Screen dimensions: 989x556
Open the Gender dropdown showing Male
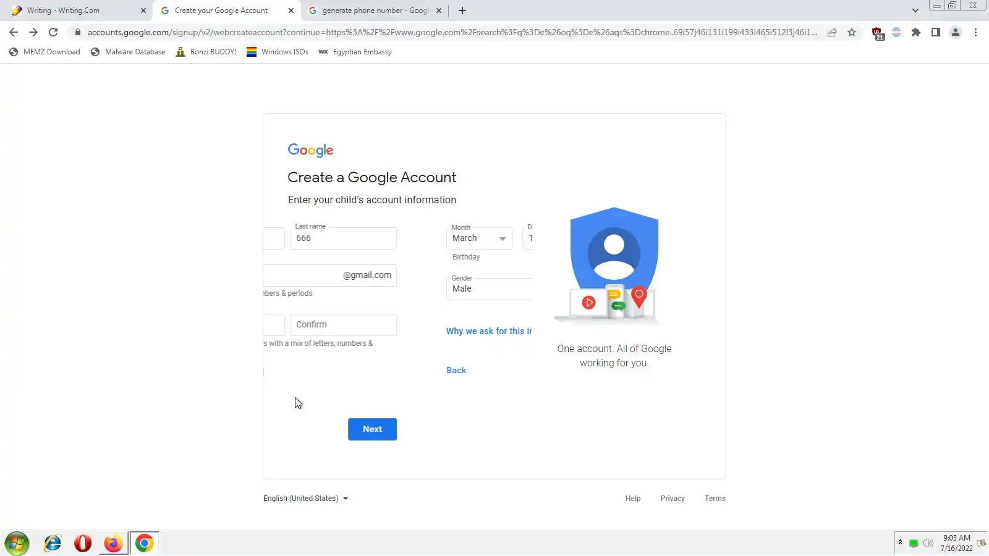click(x=489, y=289)
